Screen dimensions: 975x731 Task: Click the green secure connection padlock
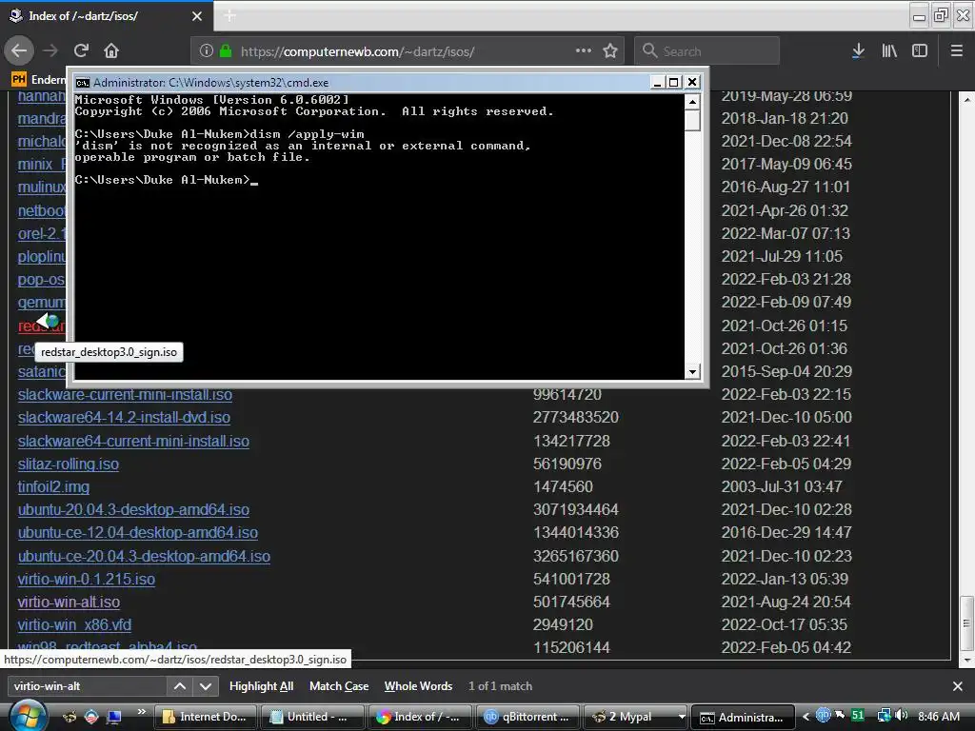pos(226,51)
